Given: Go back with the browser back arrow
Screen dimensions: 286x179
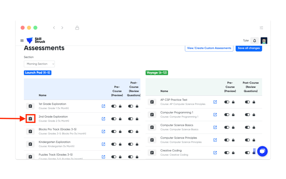Looking at the screenshot, I should [54, 28].
